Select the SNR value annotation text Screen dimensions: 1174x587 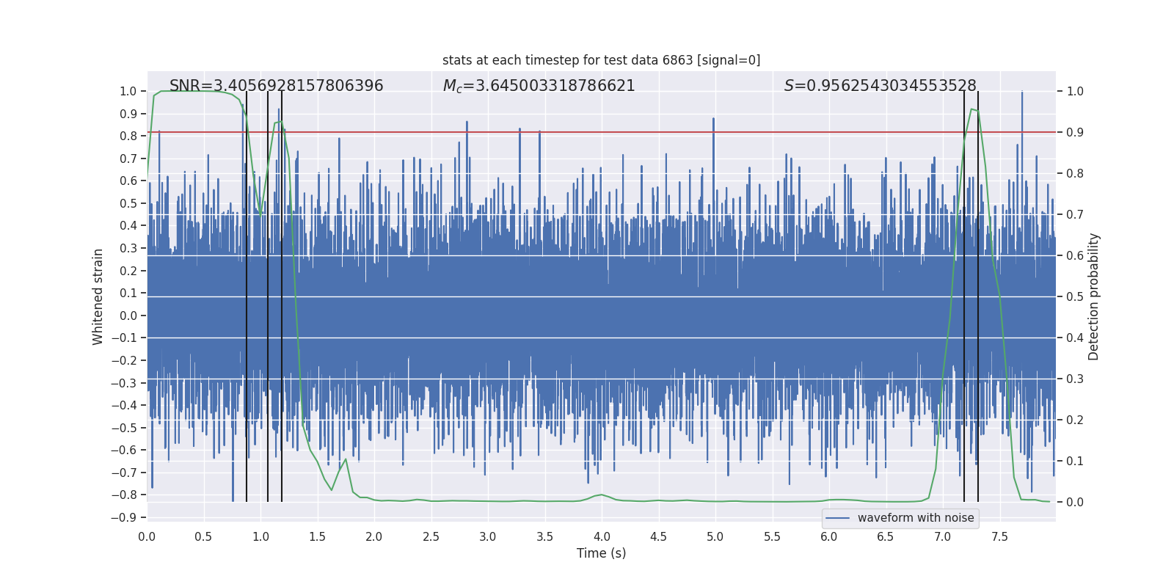pos(276,86)
